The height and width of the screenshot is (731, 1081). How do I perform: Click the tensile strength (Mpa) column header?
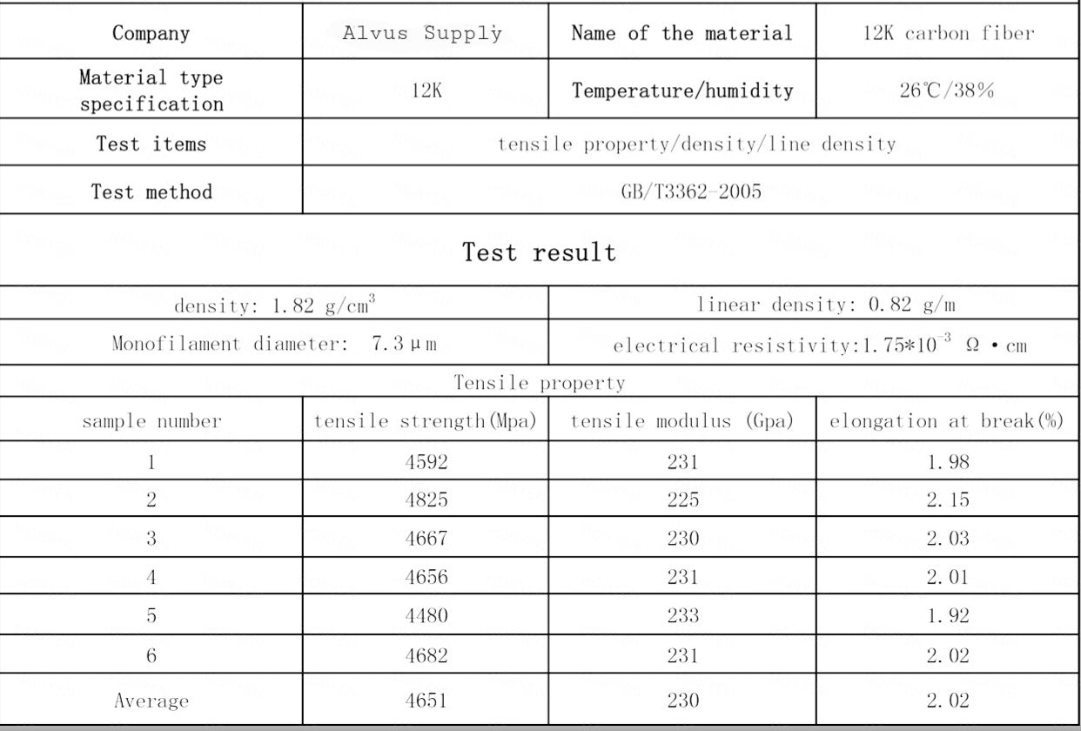[425, 422]
